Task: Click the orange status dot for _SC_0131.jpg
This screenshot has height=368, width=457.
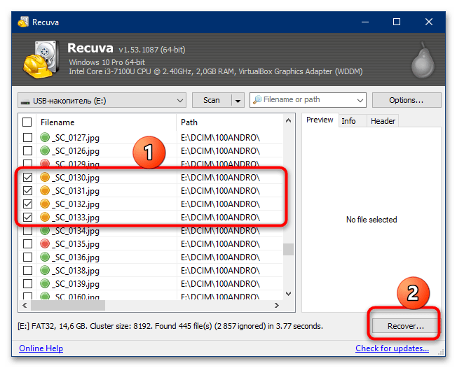Action: click(45, 190)
